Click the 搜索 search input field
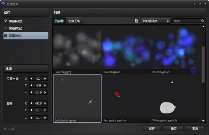The height and width of the screenshot is (135, 209). click(186, 21)
